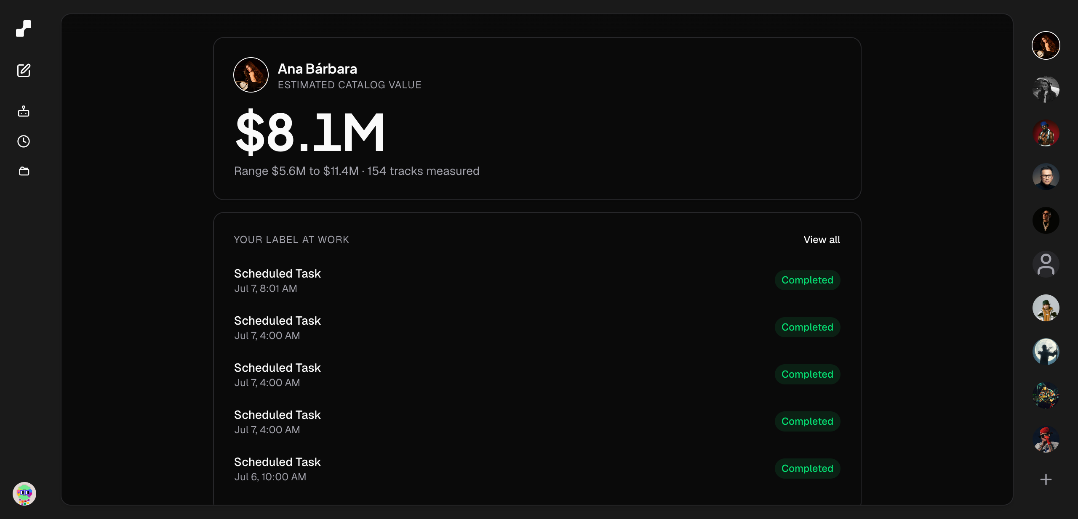The image size is (1078, 519).
Task: Click Ana Bárbara profile picture in header card
Action: pos(251,75)
